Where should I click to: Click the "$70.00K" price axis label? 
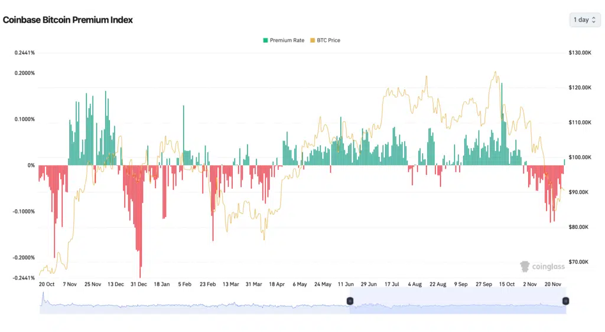tap(580, 262)
